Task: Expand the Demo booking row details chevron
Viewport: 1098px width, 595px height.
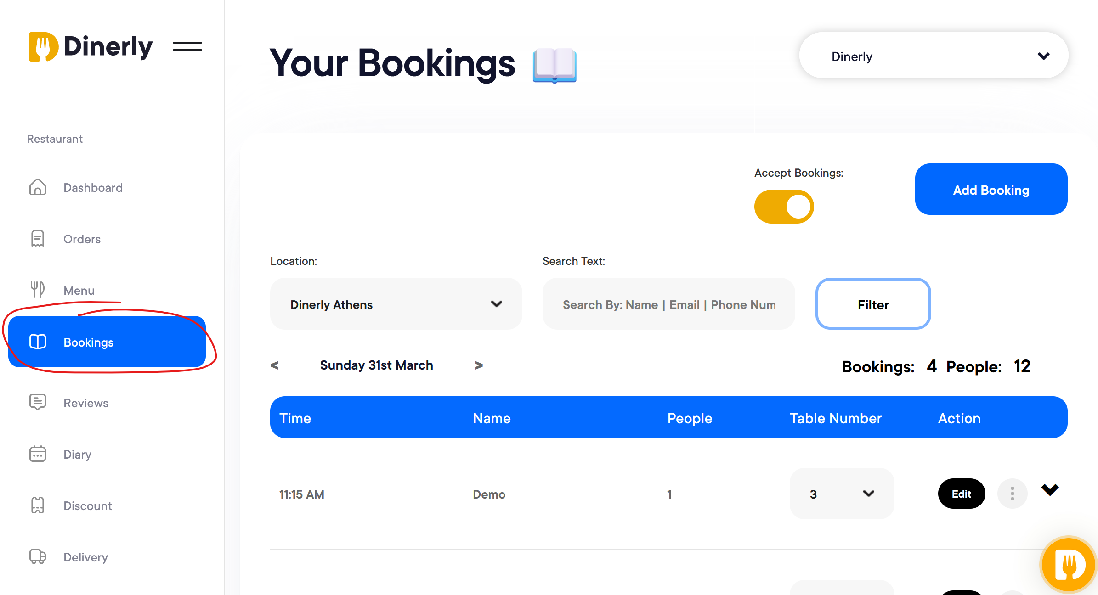Action: pos(1050,489)
